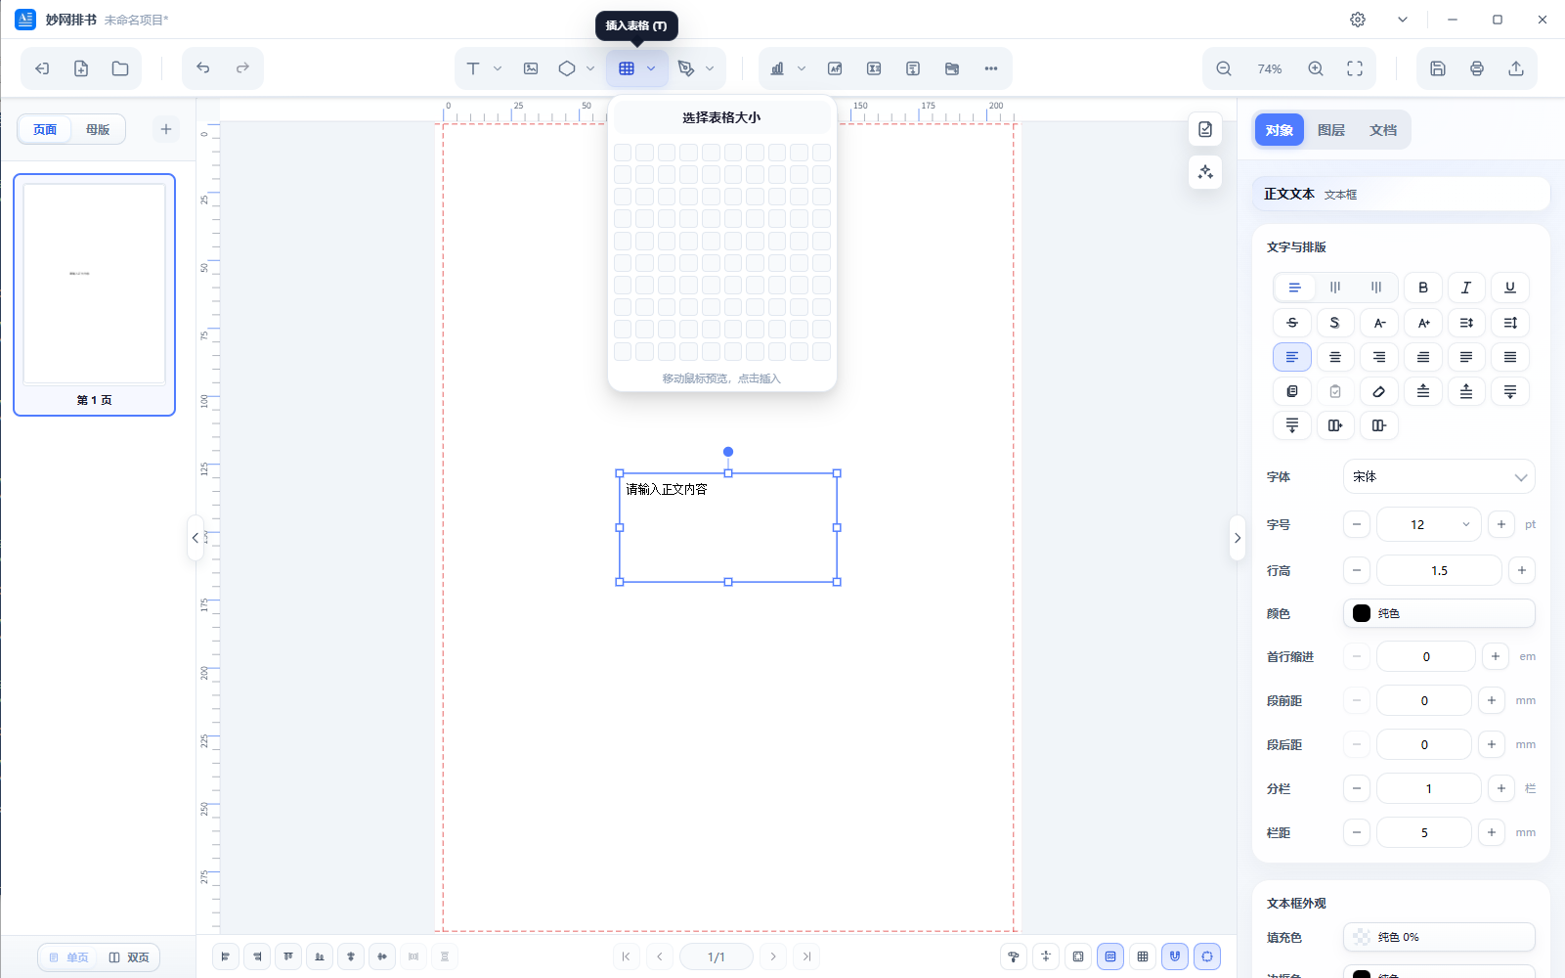Image resolution: width=1565 pixels, height=978 pixels.
Task: Expand the text tool dropdown arrow
Action: (498, 68)
